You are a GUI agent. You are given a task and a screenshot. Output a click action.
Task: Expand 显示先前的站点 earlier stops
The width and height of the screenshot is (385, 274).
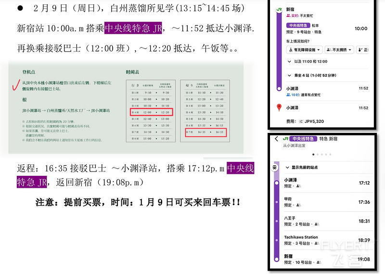click(x=302, y=168)
